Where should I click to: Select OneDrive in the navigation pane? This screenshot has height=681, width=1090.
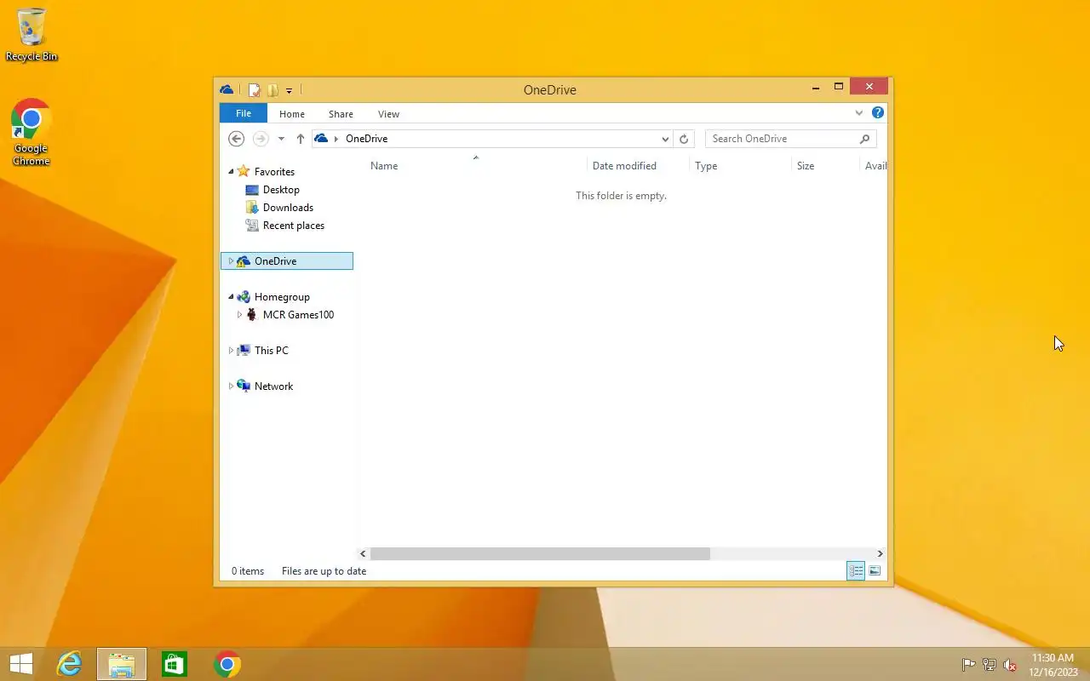(287, 261)
